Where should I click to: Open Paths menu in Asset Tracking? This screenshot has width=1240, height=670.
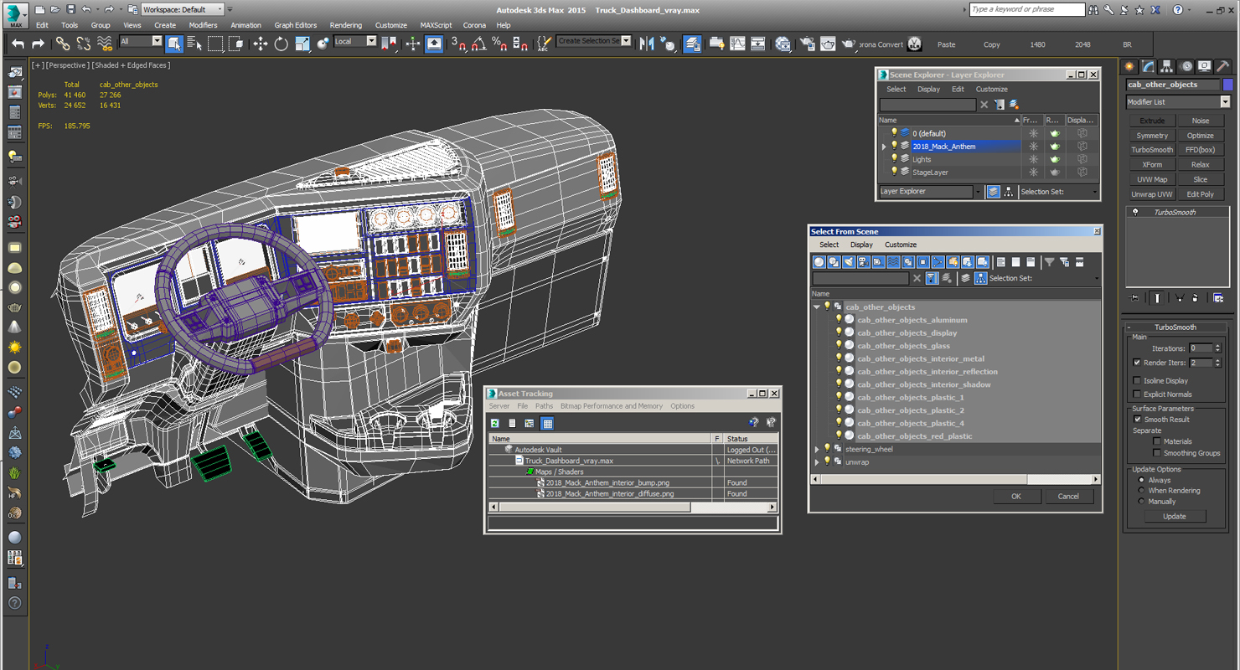(545, 406)
